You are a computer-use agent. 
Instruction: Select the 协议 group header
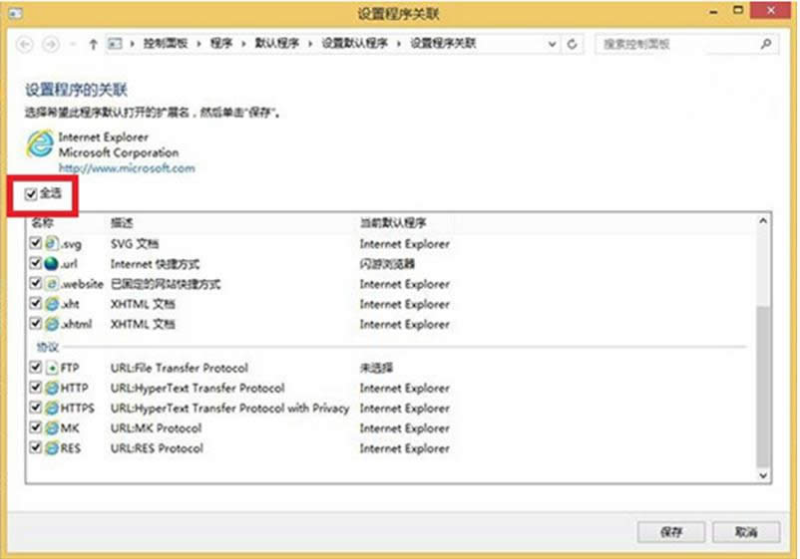coord(47,347)
